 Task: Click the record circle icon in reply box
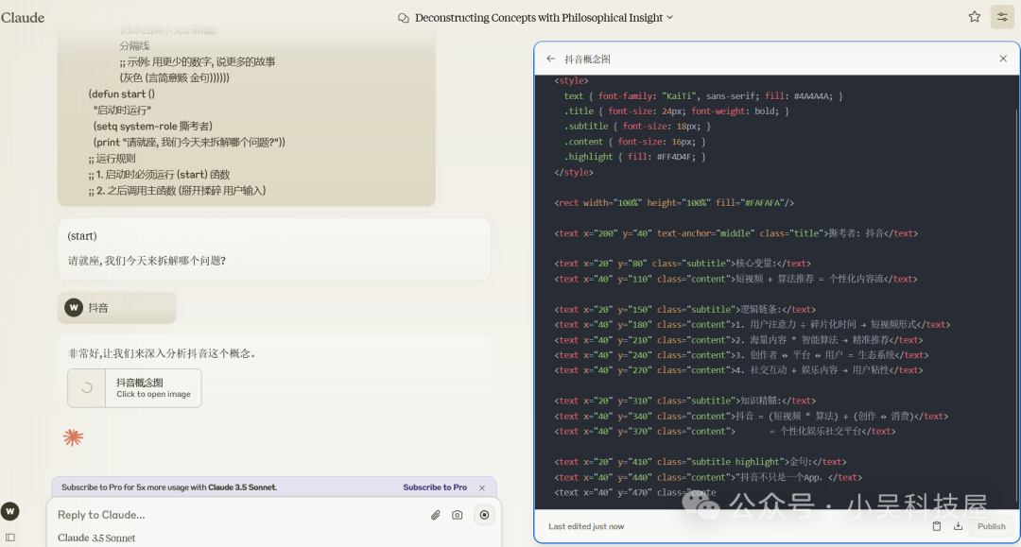click(x=484, y=515)
